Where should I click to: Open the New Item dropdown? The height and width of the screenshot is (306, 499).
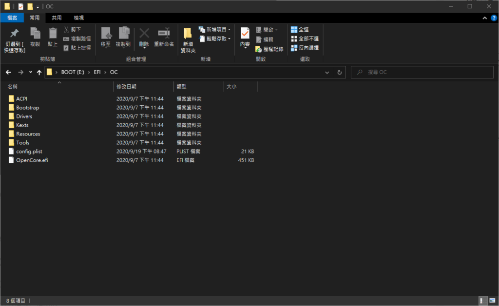click(x=215, y=30)
